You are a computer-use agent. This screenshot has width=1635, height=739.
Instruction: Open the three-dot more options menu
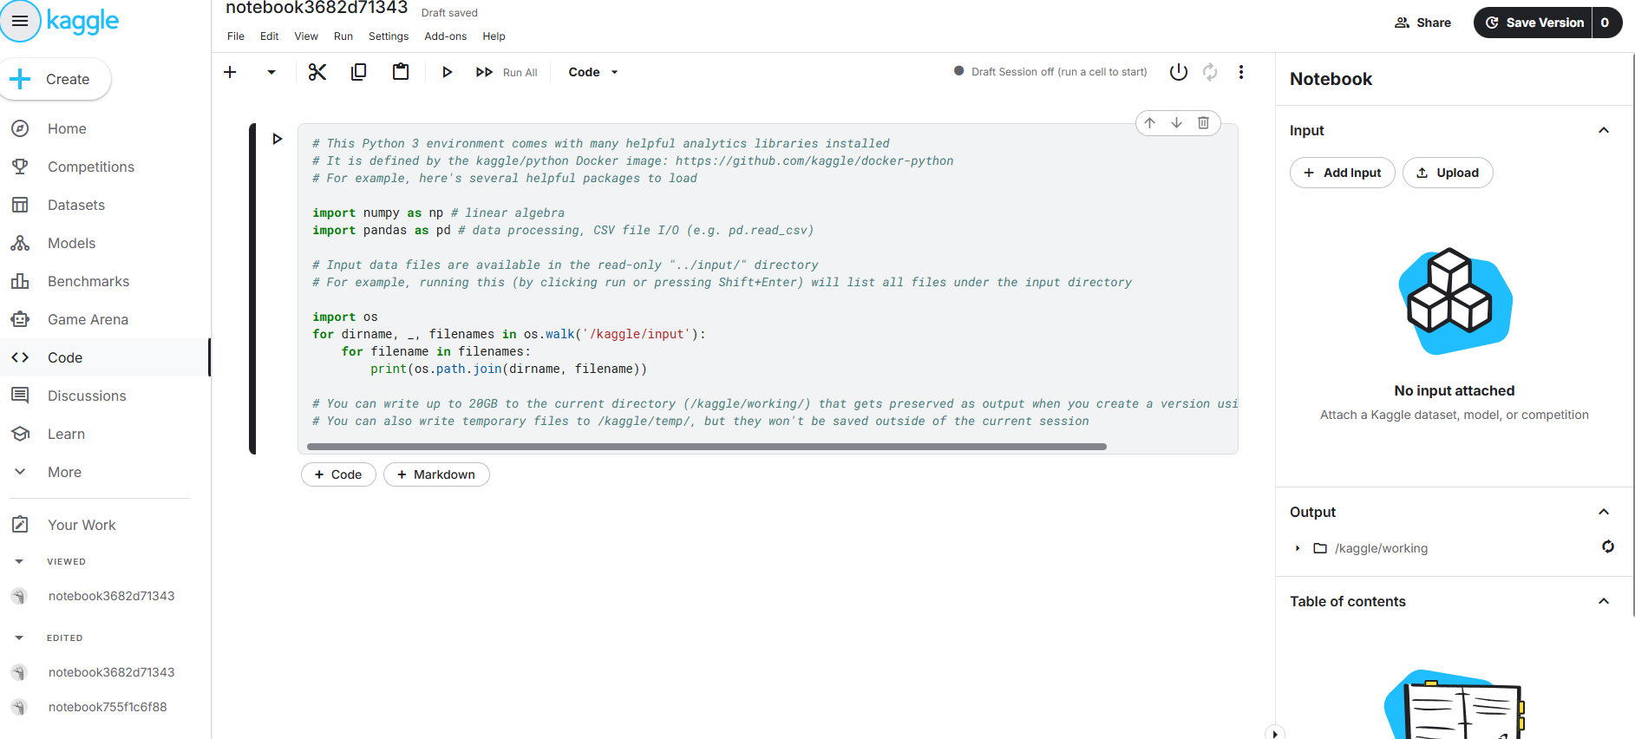pyautogui.click(x=1241, y=72)
